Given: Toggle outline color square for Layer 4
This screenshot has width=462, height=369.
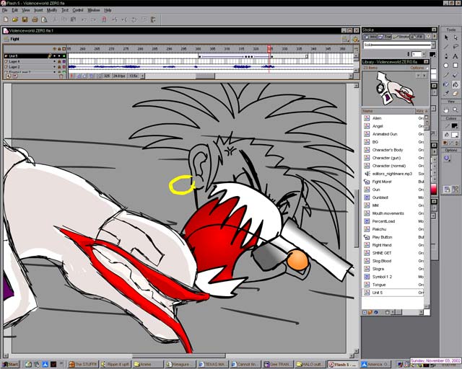Looking at the screenshot, I should click(64, 61).
